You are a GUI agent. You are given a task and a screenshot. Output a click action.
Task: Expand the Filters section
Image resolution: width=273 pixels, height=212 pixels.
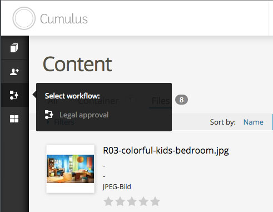point(64,122)
